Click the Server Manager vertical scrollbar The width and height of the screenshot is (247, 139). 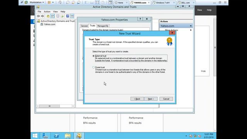215,47
